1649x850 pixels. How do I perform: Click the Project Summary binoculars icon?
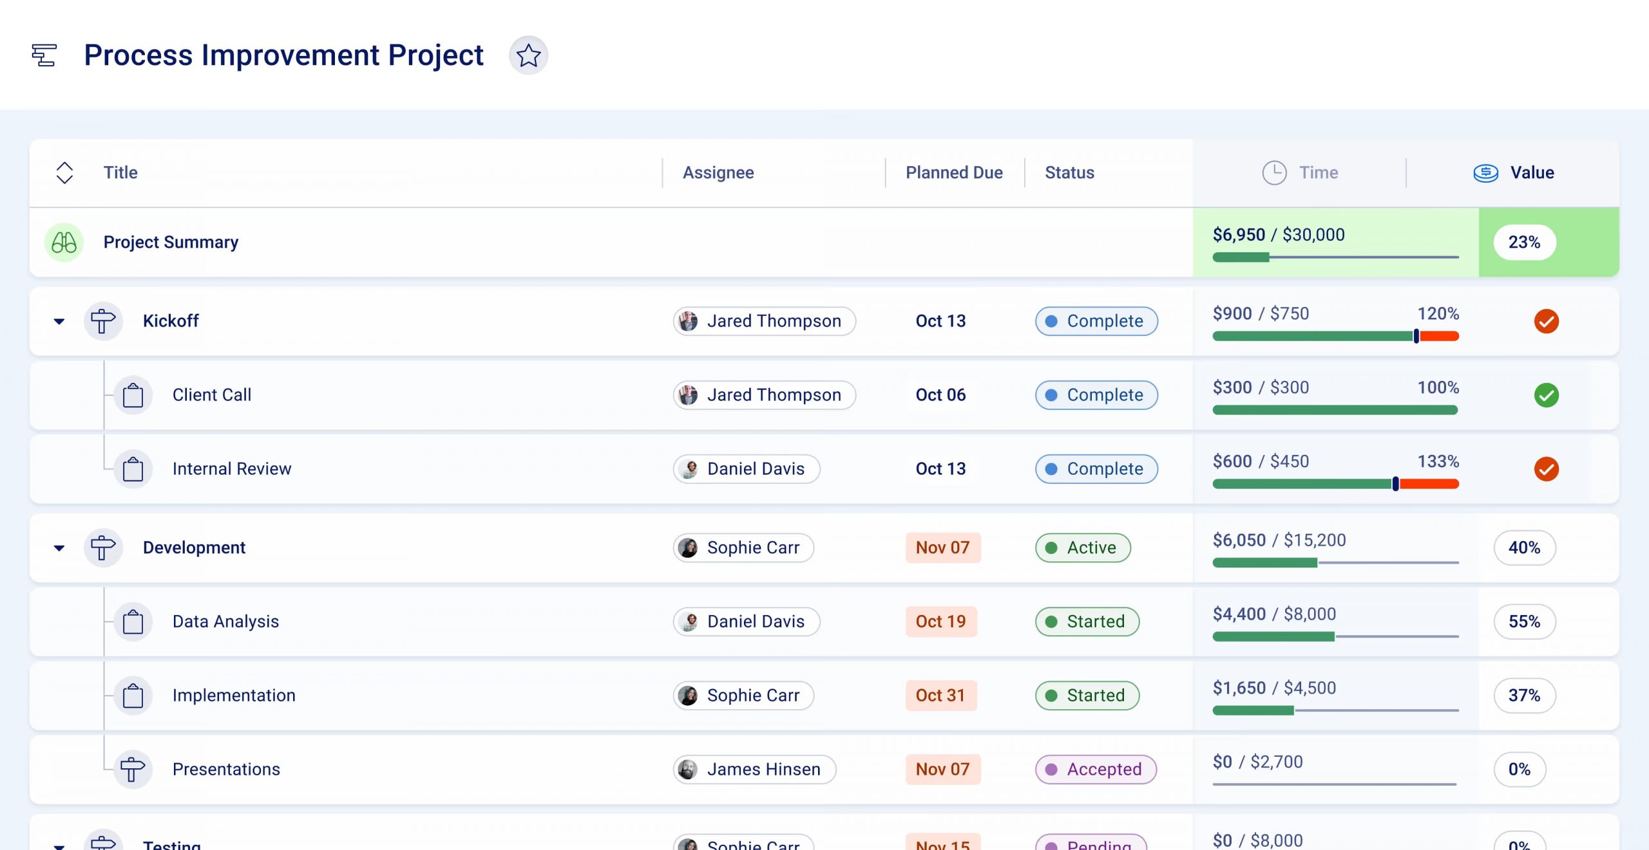[x=64, y=243]
